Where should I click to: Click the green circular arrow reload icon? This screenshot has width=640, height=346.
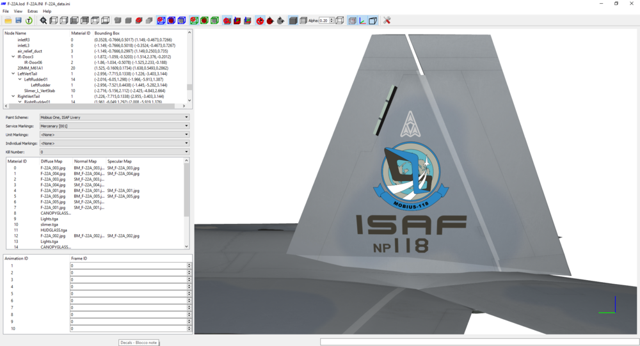pos(29,20)
